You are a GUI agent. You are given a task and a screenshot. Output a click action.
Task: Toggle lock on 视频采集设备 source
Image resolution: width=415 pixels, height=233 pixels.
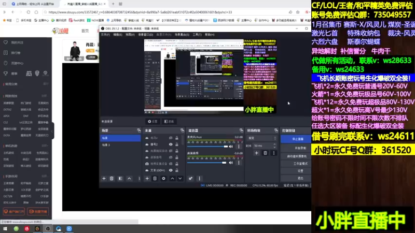(x=177, y=164)
